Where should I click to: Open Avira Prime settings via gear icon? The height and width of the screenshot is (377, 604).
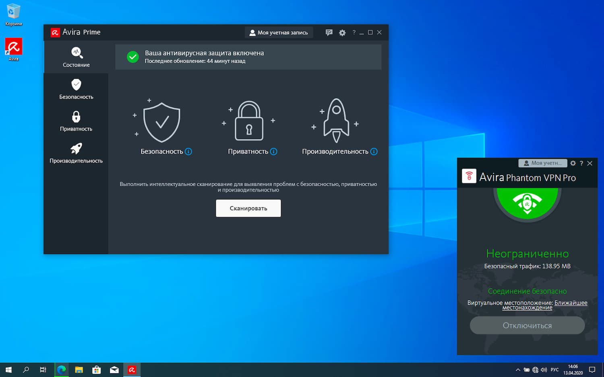pyautogui.click(x=342, y=32)
